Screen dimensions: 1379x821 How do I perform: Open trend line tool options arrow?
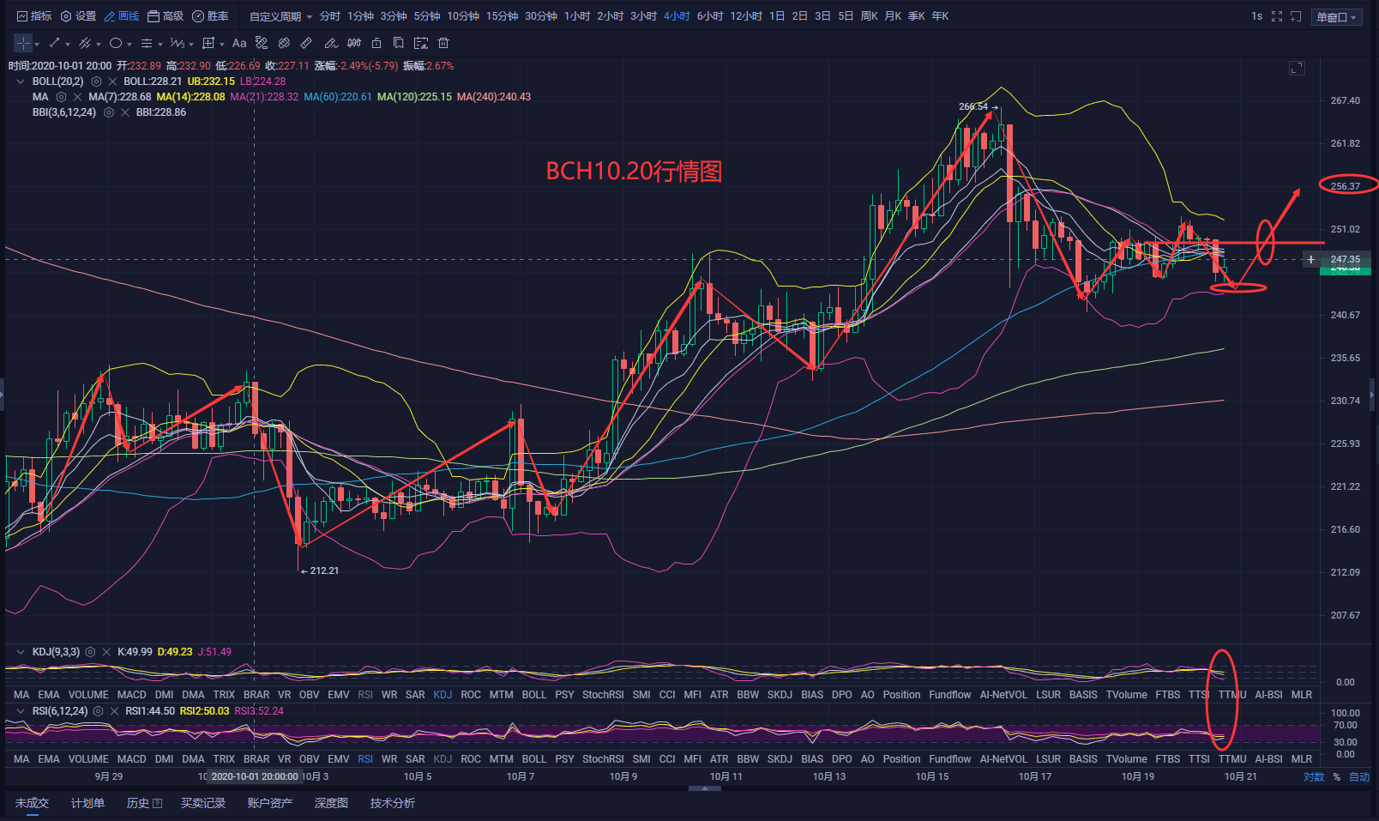click(x=68, y=44)
